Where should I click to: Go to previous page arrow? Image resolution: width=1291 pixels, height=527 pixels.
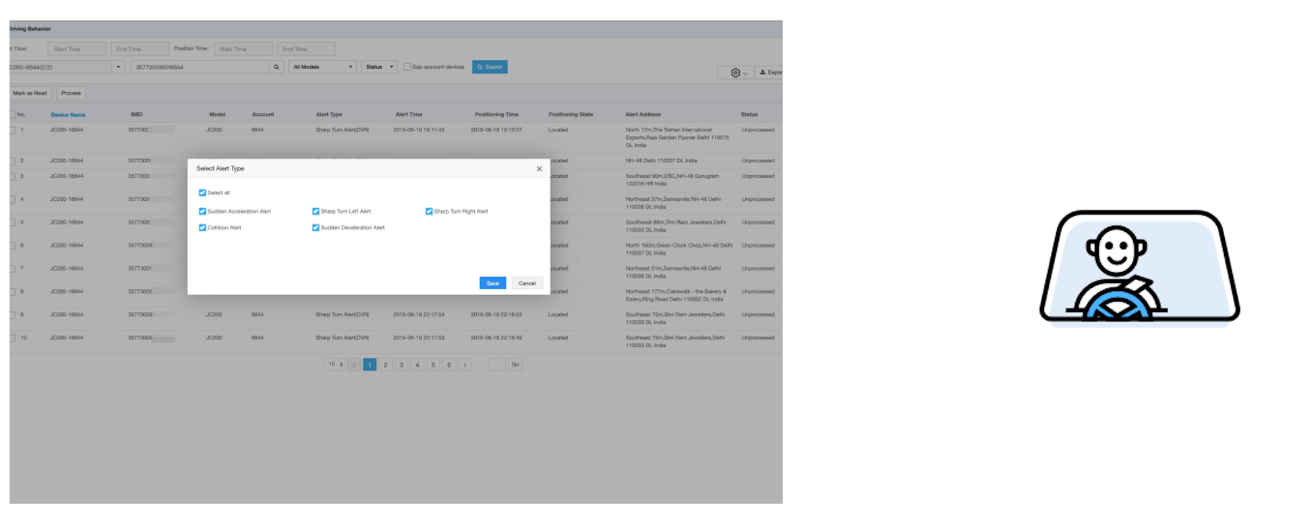(x=353, y=365)
